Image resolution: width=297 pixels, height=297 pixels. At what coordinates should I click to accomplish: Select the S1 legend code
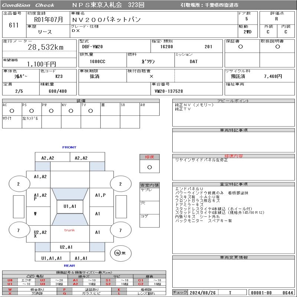108,280
